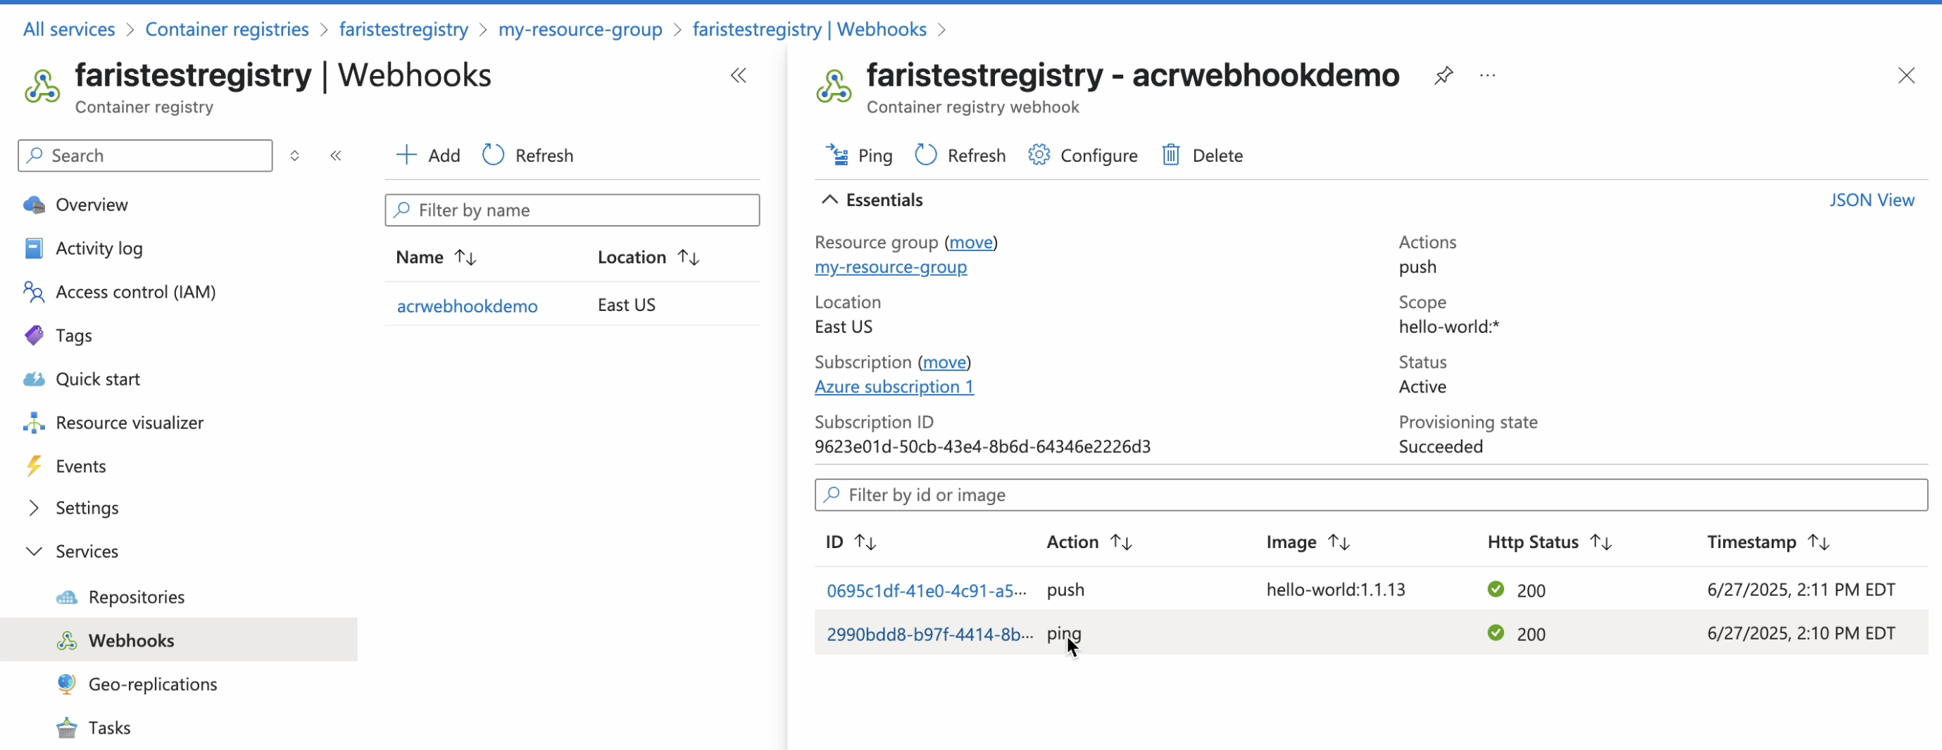Collapse the Services group in sidebar
Screen dimensions: 1942x750
click(34, 552)
